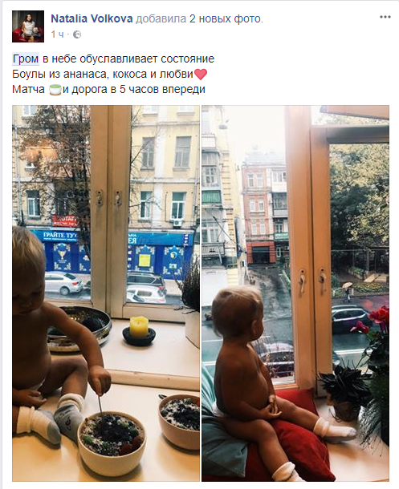
Task: Click the green matcha cup emoji
Action: coord(55,90)
